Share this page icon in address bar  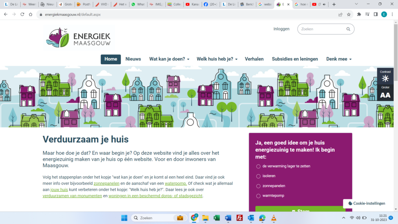click(x=340, y=14)
